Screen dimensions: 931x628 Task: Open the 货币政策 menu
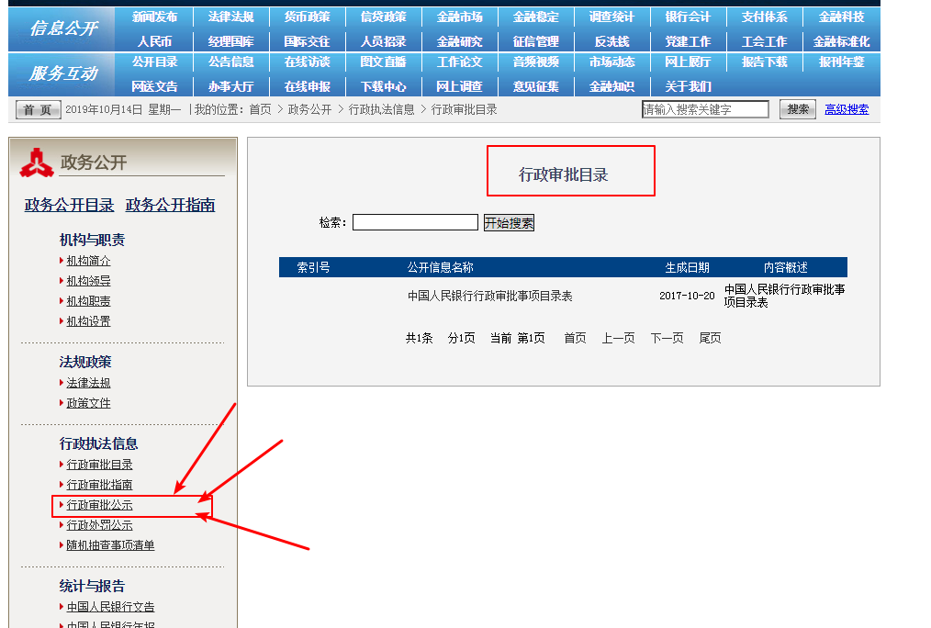pos(304,17)
